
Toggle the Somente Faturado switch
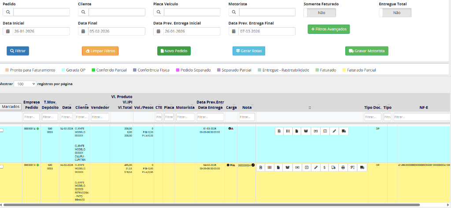point(320,13)
